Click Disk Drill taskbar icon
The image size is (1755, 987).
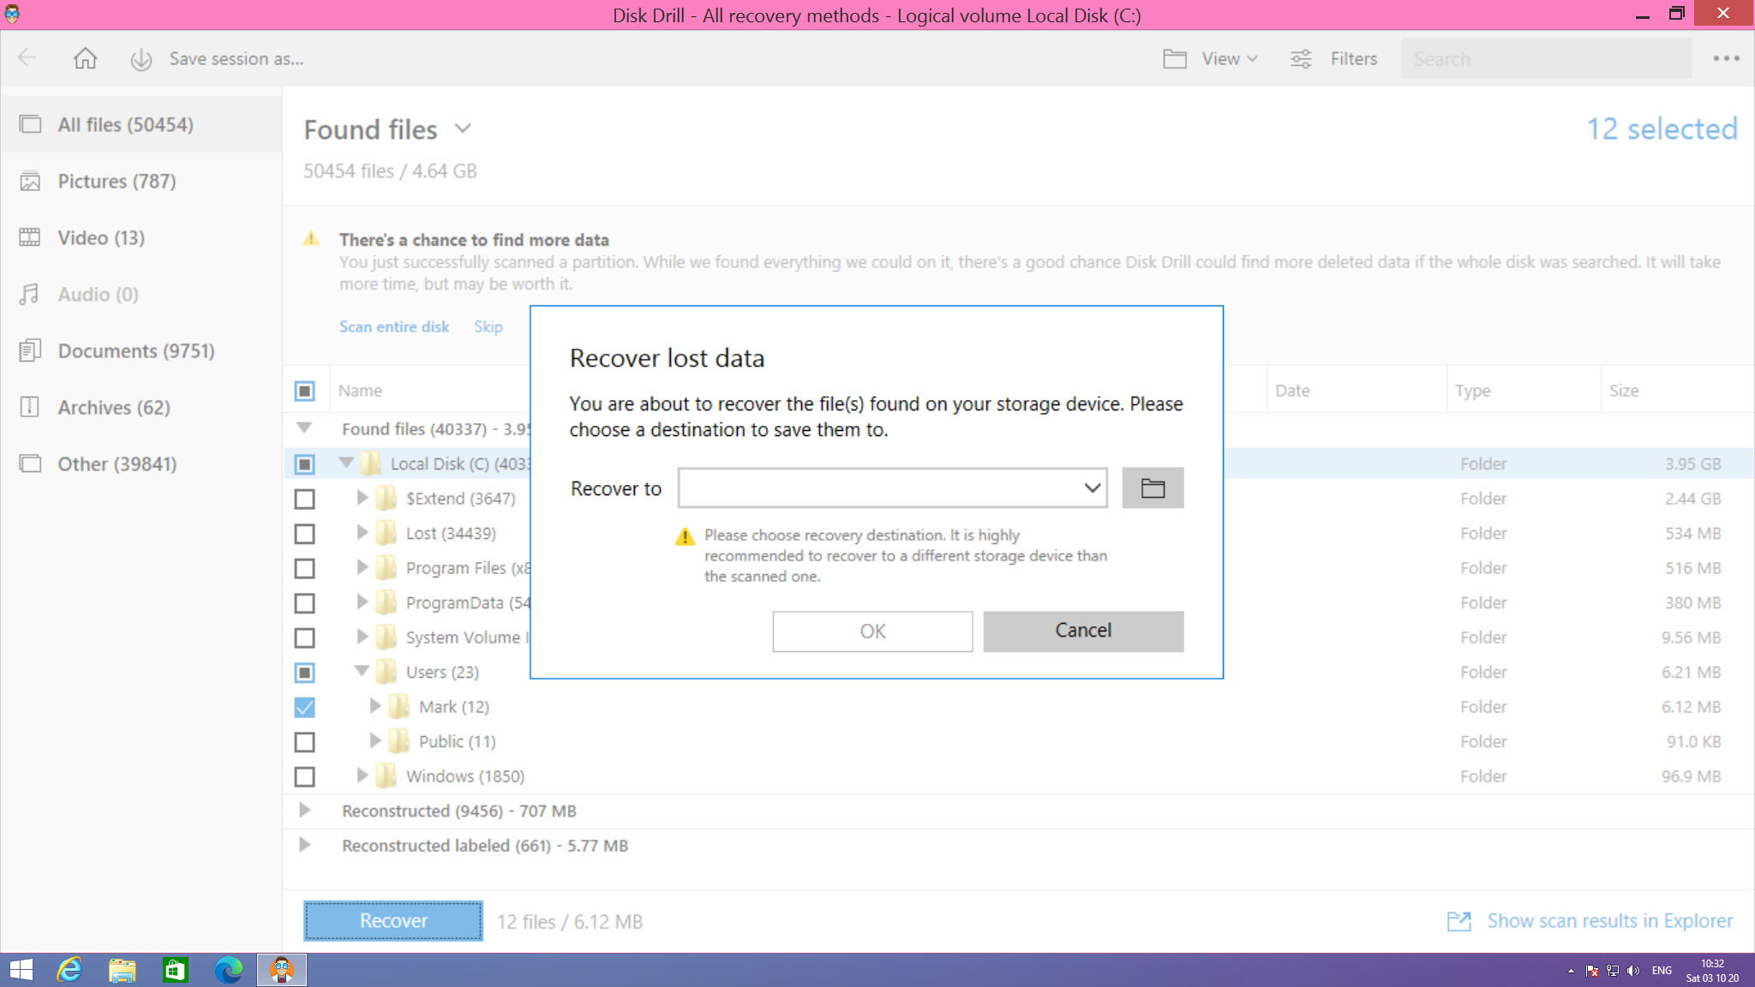point(282,970)
